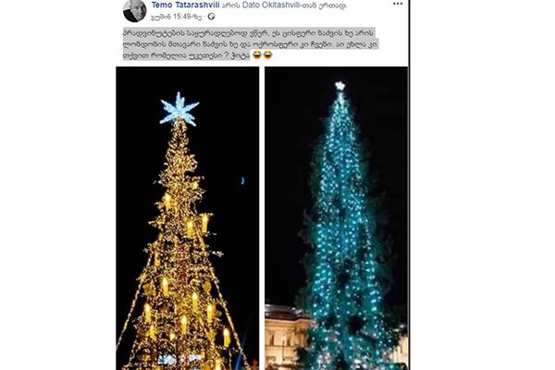555x370 pixels.
Task: Click the white star atop golden tree
Action: (179, 109)
